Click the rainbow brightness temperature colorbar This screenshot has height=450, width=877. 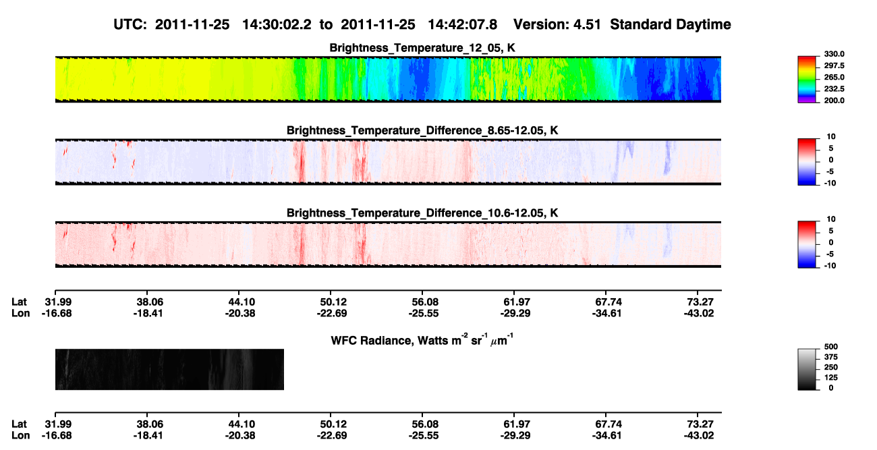point(808,79)
